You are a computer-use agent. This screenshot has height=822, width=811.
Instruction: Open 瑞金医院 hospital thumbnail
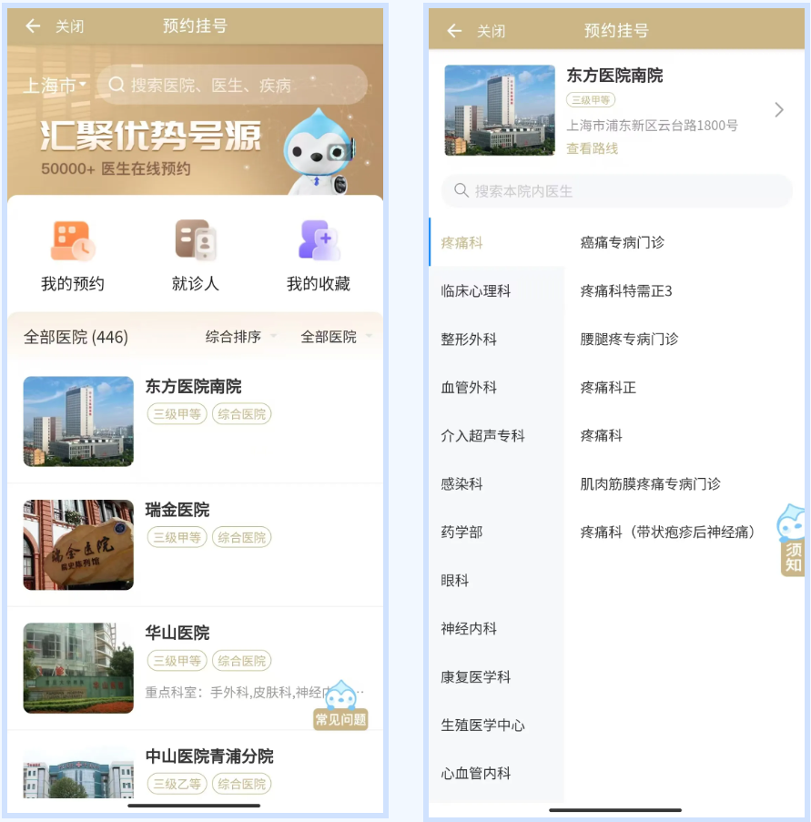(78, 544)
